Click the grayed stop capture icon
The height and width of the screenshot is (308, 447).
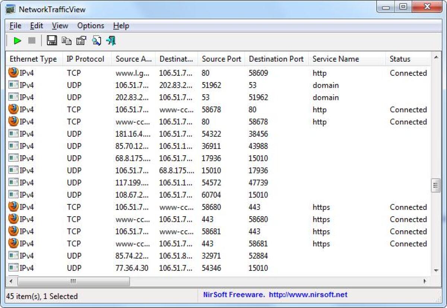point(31,40)
